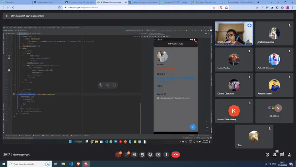The width and height of the screenshot is (296, 167).
Task: Go back in browser history
Action: tap(3, 7)
